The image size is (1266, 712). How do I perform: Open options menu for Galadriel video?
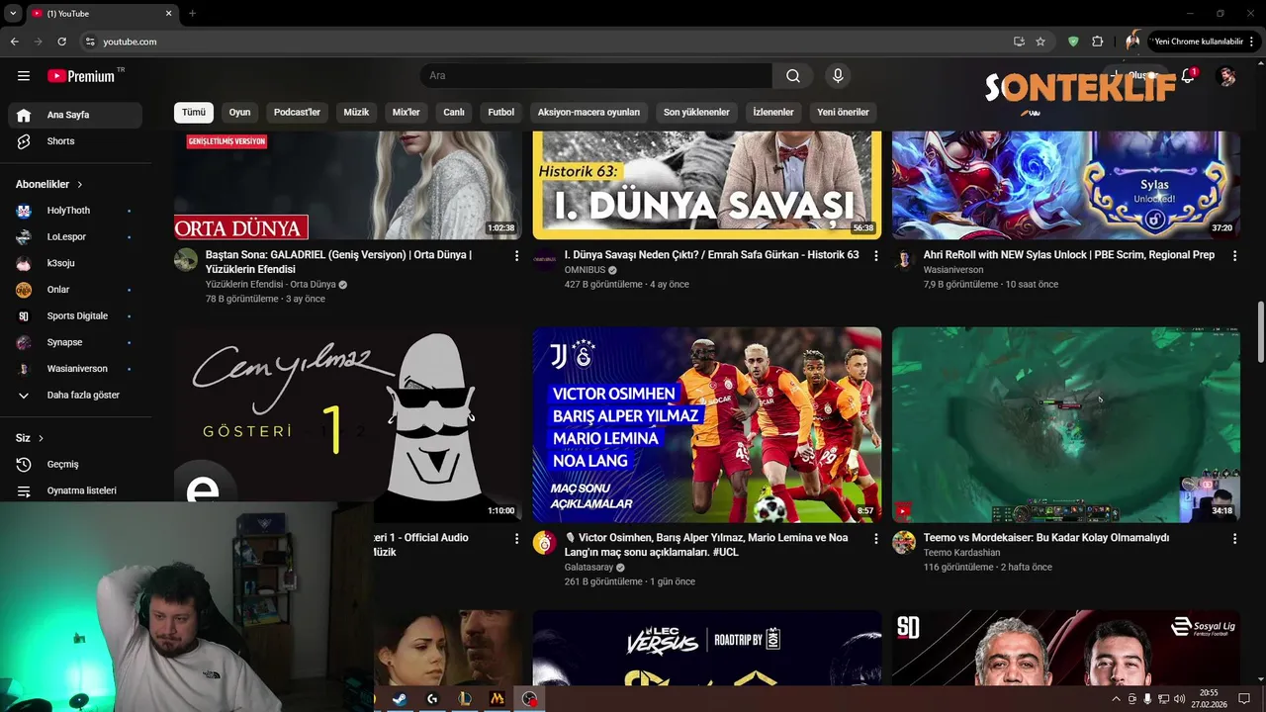tap(516, 256)
